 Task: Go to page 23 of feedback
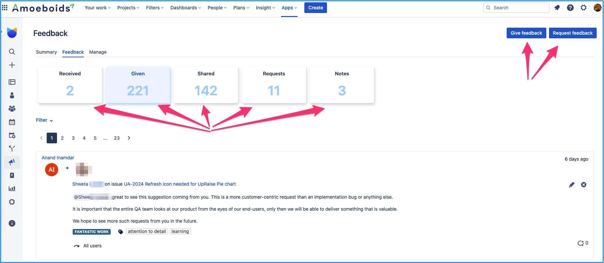point(117,138)
